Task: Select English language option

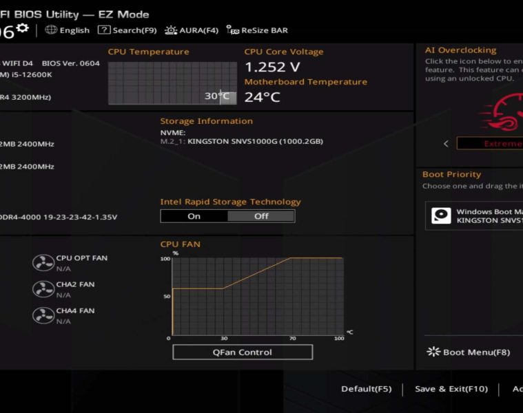Action: point(74,30)
